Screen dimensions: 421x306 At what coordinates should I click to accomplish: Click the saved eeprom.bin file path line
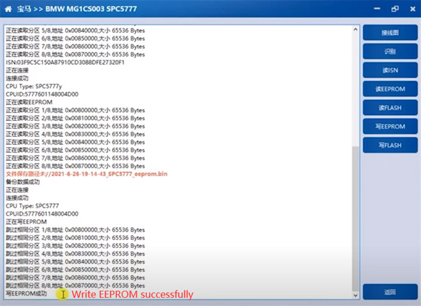[87, 174]
